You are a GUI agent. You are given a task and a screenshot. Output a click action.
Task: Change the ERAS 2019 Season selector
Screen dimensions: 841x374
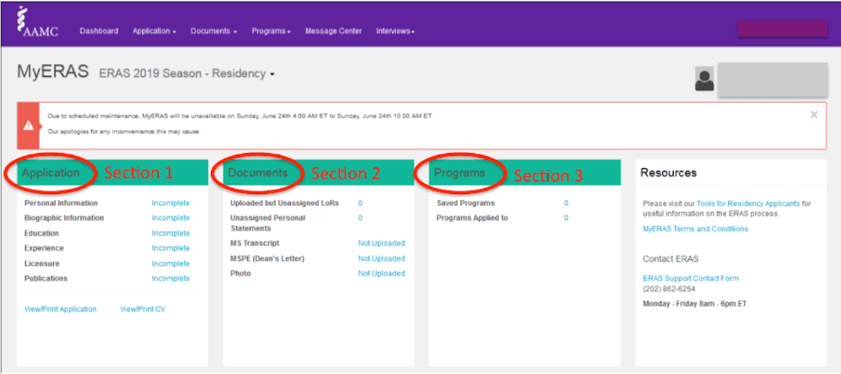point(187,74)
